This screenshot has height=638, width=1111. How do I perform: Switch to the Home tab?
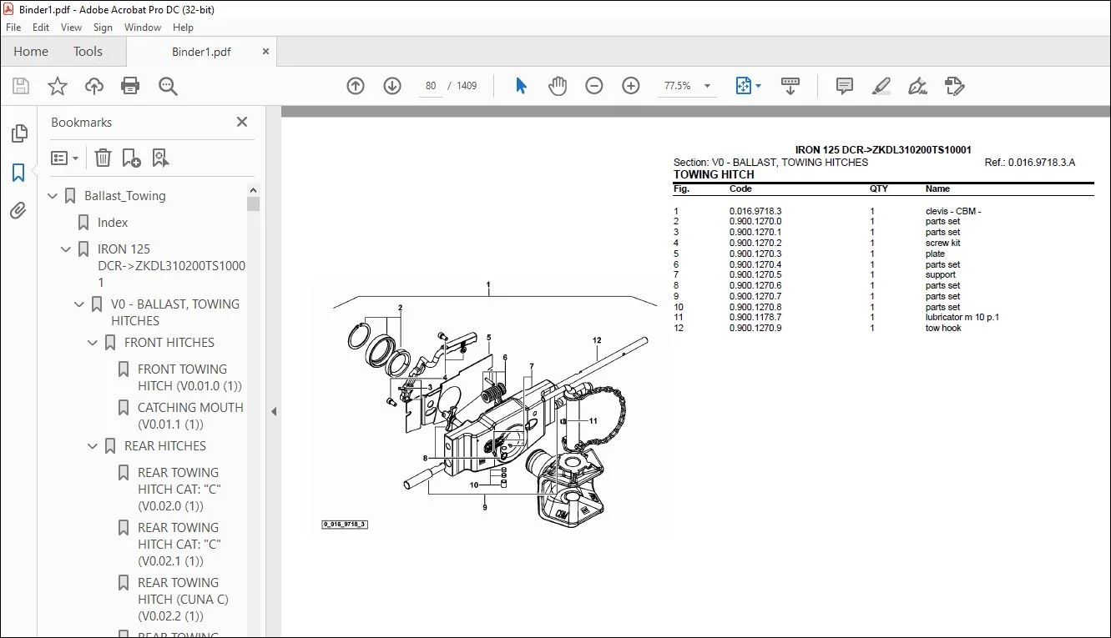(x=31, y=52)
